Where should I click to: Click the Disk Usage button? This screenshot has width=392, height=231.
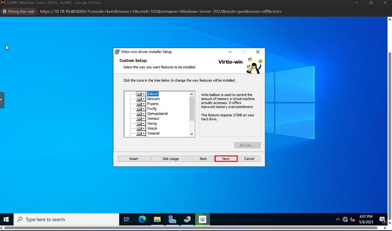[171, 159]
